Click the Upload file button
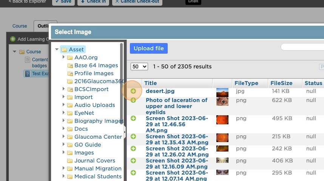 [x=149, y=48]
